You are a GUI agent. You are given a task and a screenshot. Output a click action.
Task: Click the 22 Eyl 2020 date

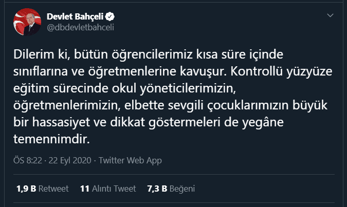[70, 160]
